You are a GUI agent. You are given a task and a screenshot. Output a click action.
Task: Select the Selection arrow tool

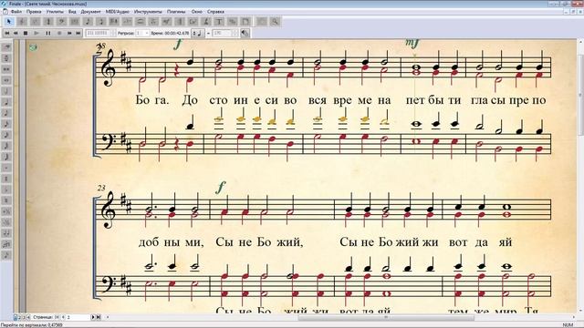click(x=9, y=22)
